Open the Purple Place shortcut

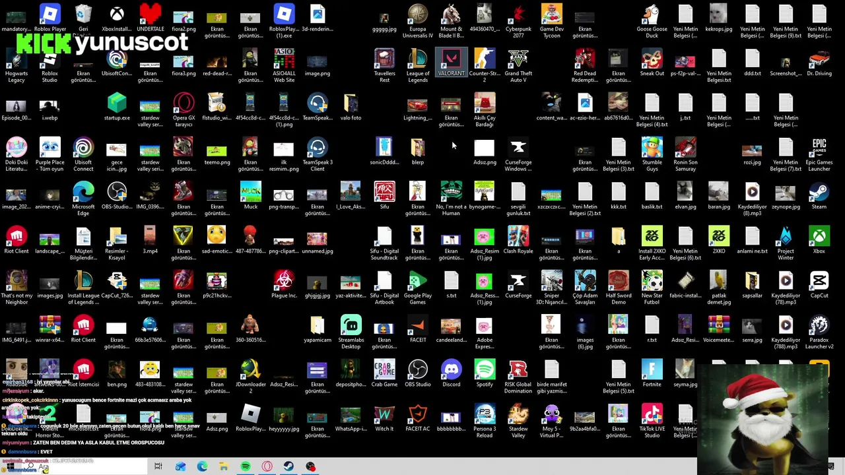point(50,154)
